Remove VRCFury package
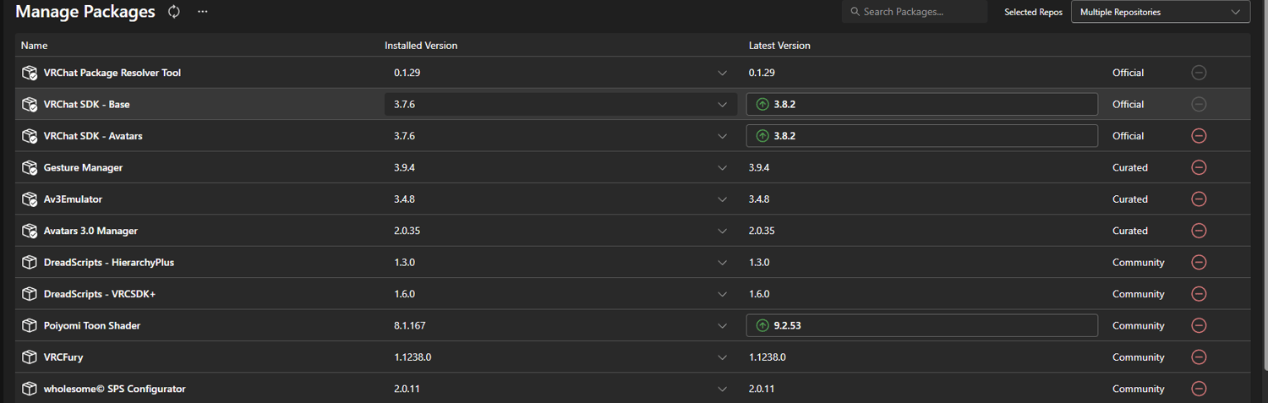This screenshot has height=403, width=1268. (x=1199, y=357)
